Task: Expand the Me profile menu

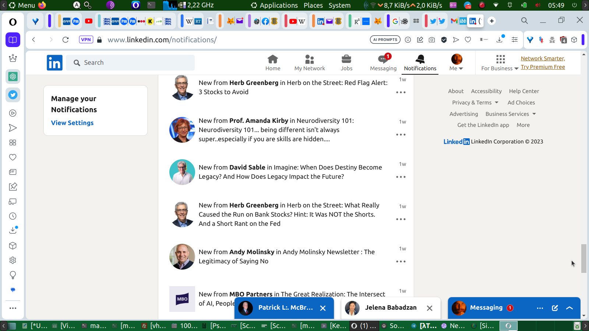Action: coord(456,63)
